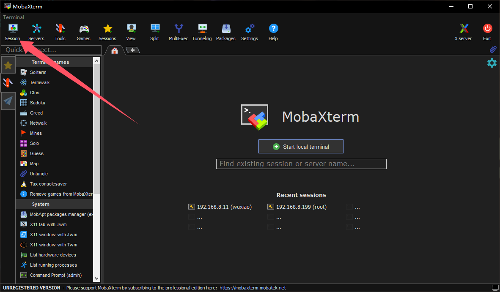Select the Tools sidebar tab
Screen dimensions: 500x292
(8, 83)
